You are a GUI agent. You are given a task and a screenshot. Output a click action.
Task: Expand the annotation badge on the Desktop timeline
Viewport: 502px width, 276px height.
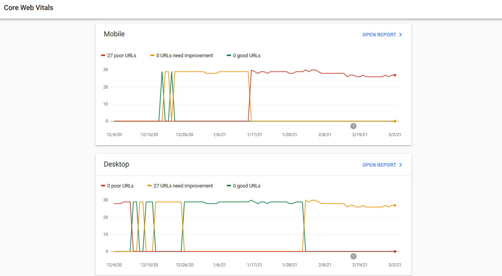[353, 256]
